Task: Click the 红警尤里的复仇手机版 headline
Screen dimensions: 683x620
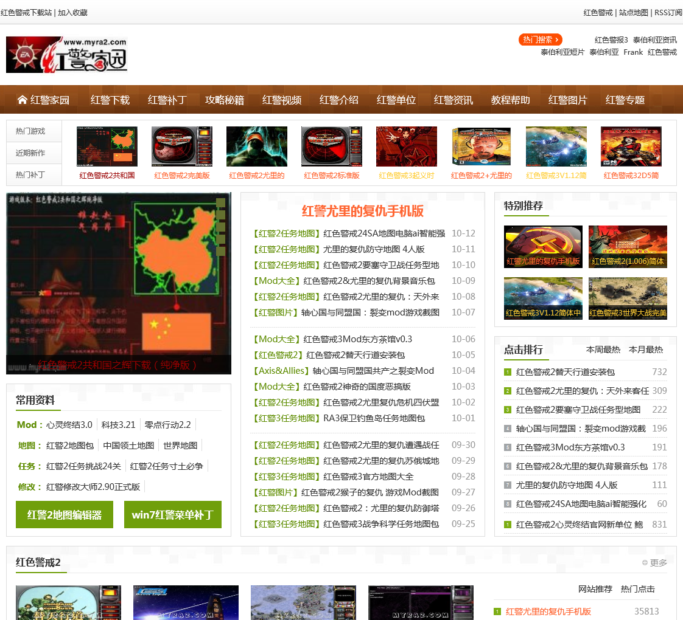Action: 362,211
